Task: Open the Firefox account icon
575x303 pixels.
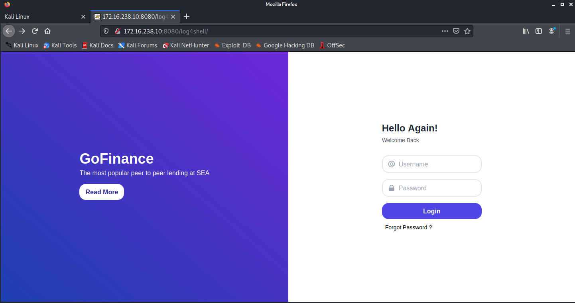Action: coord(551,31)
